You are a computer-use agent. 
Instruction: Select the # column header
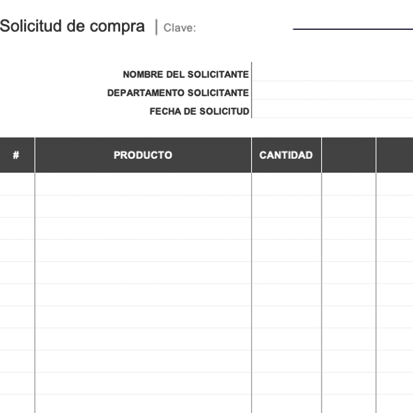point(16,155)
